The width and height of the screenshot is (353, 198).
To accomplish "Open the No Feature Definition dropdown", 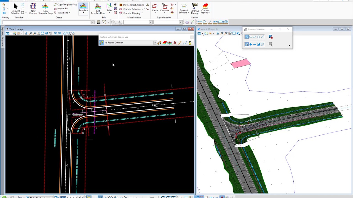I will click(x=155, y=43).
